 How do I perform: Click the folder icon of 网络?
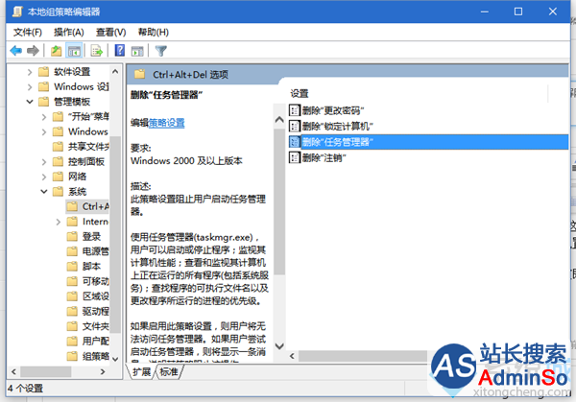pyautogui.click(x=58, y=177)
